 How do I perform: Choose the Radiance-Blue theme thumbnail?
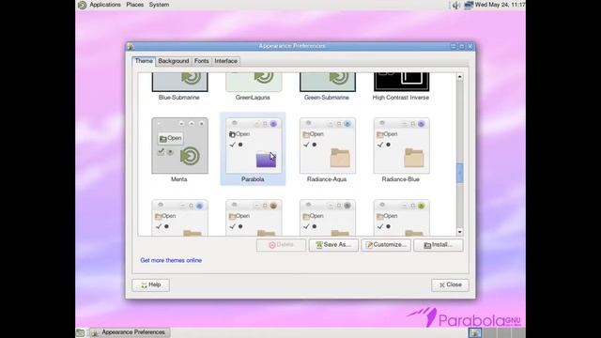point(401,146)
